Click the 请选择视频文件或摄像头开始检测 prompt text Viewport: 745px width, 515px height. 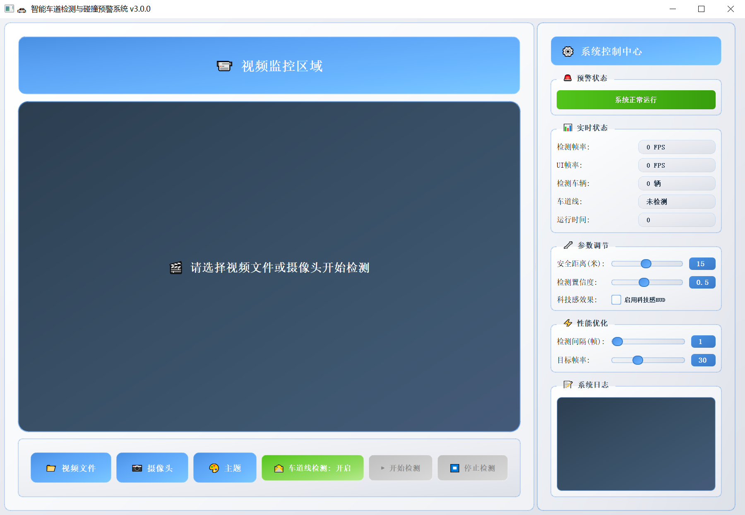280,268
